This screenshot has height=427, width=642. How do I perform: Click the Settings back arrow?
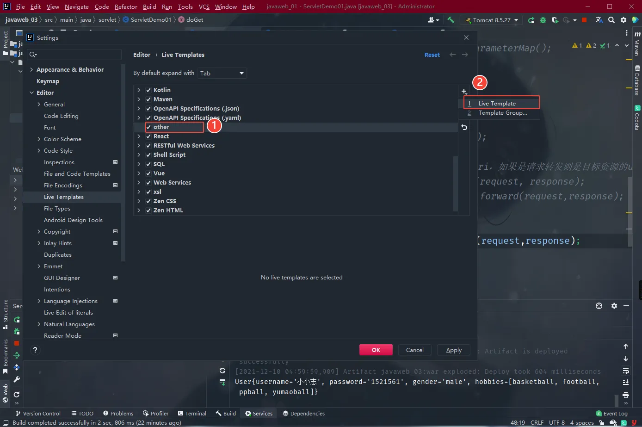pyautogui.click(x=452, y=55)
